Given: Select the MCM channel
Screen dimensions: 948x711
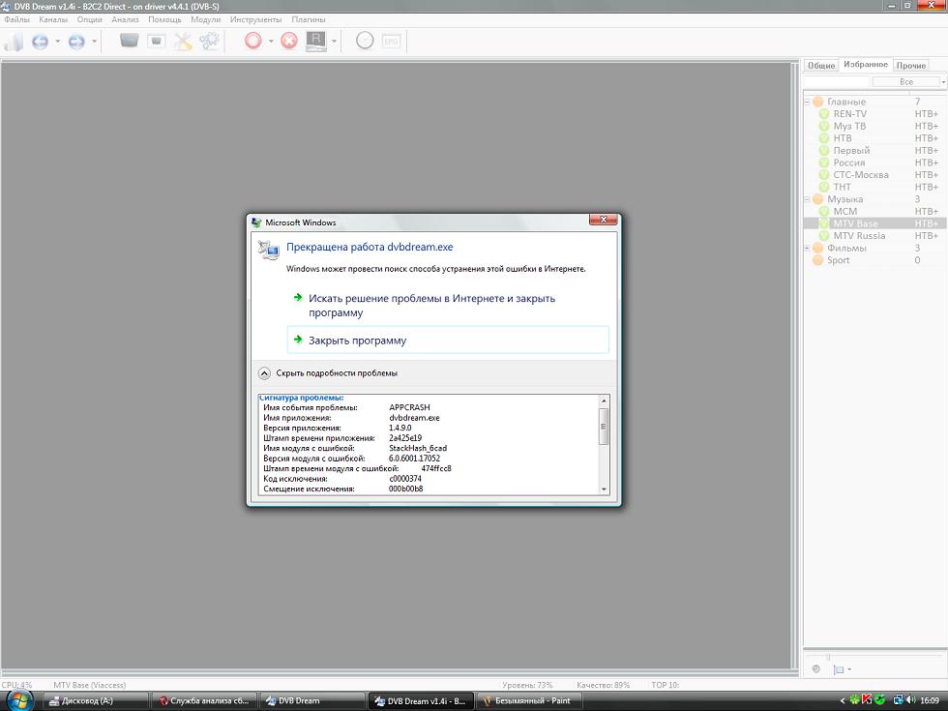Looking at the screenshot, I should click(845, 211).
